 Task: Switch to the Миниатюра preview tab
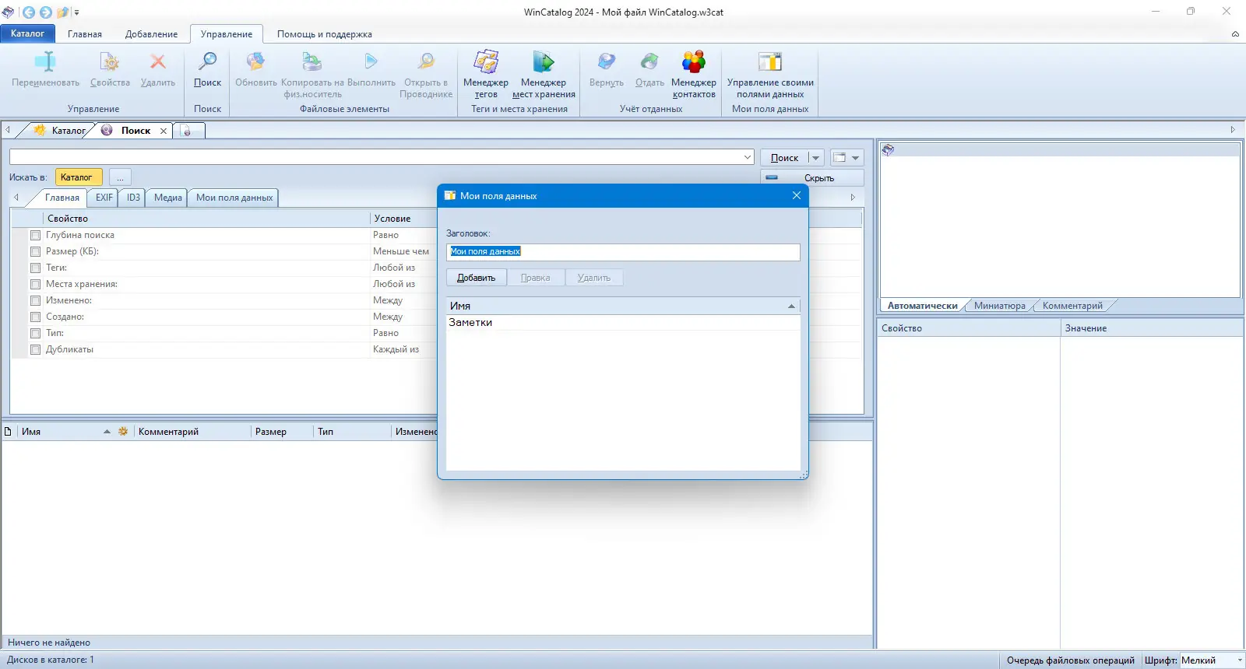point(999,306)
